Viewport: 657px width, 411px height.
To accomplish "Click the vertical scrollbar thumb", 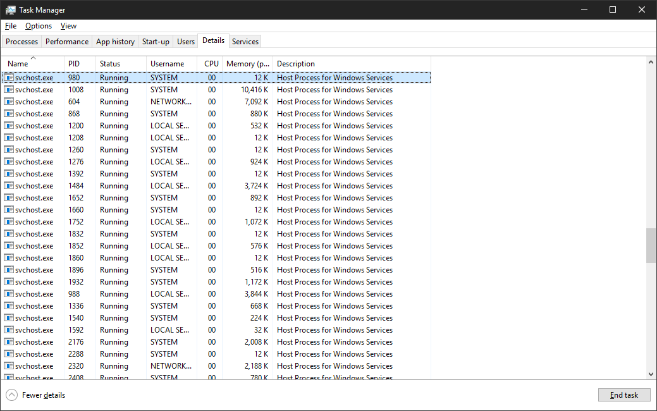I will click(x=650, y=245).
